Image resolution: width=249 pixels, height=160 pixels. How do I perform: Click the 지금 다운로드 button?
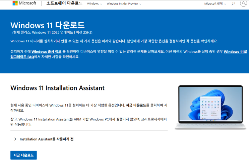click(23, 155)
